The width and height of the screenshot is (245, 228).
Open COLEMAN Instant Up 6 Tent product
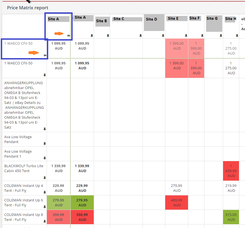pos(24,203)
